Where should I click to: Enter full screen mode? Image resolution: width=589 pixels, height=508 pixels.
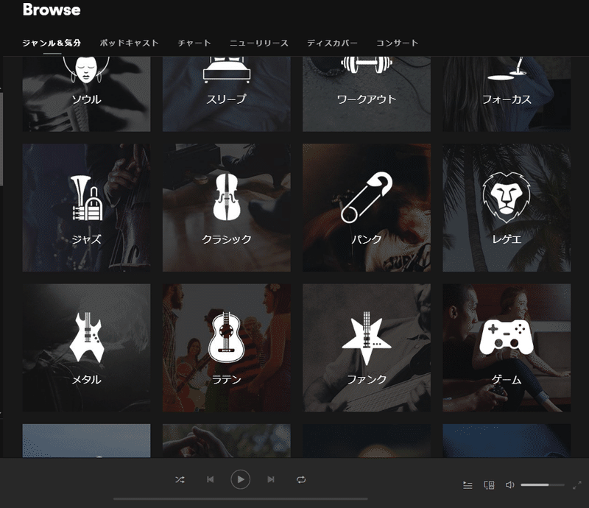pyautogui.click(x=577, y=485)
